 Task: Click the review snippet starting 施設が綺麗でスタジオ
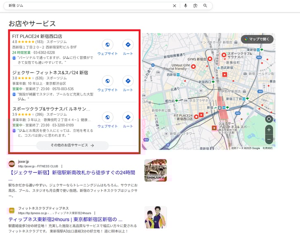pos(55,96)
